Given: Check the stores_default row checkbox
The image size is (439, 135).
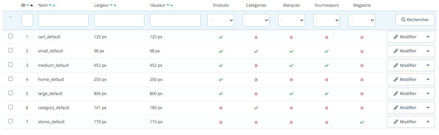Looking at the screenshot, I should click(x=10, y=121).
